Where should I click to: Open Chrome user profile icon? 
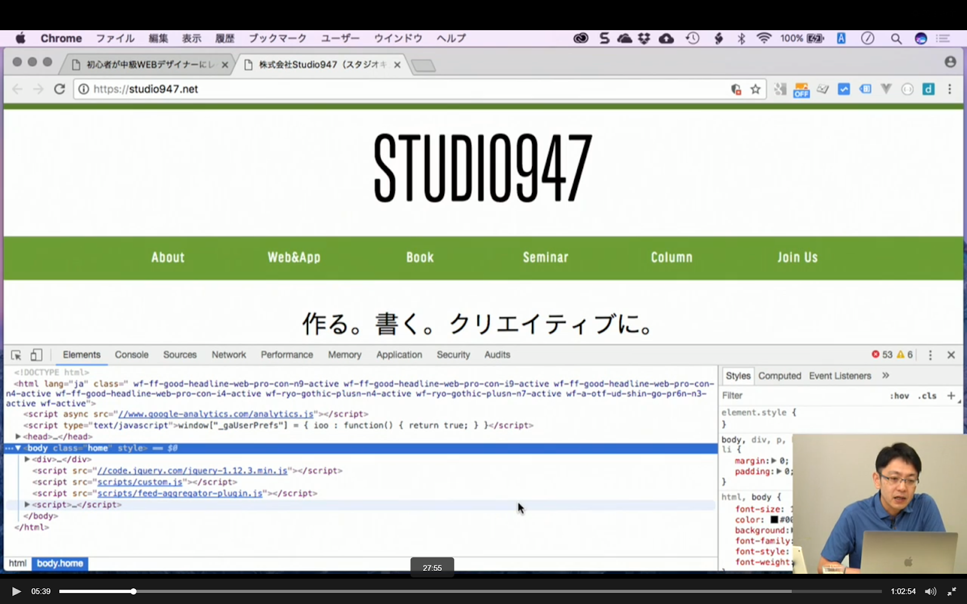click(x=950, y=62)
